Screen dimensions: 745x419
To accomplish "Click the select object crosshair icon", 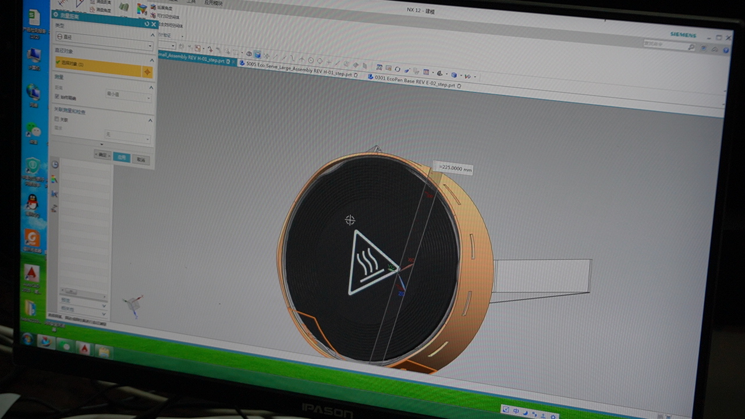I will [x=147, y=72].
